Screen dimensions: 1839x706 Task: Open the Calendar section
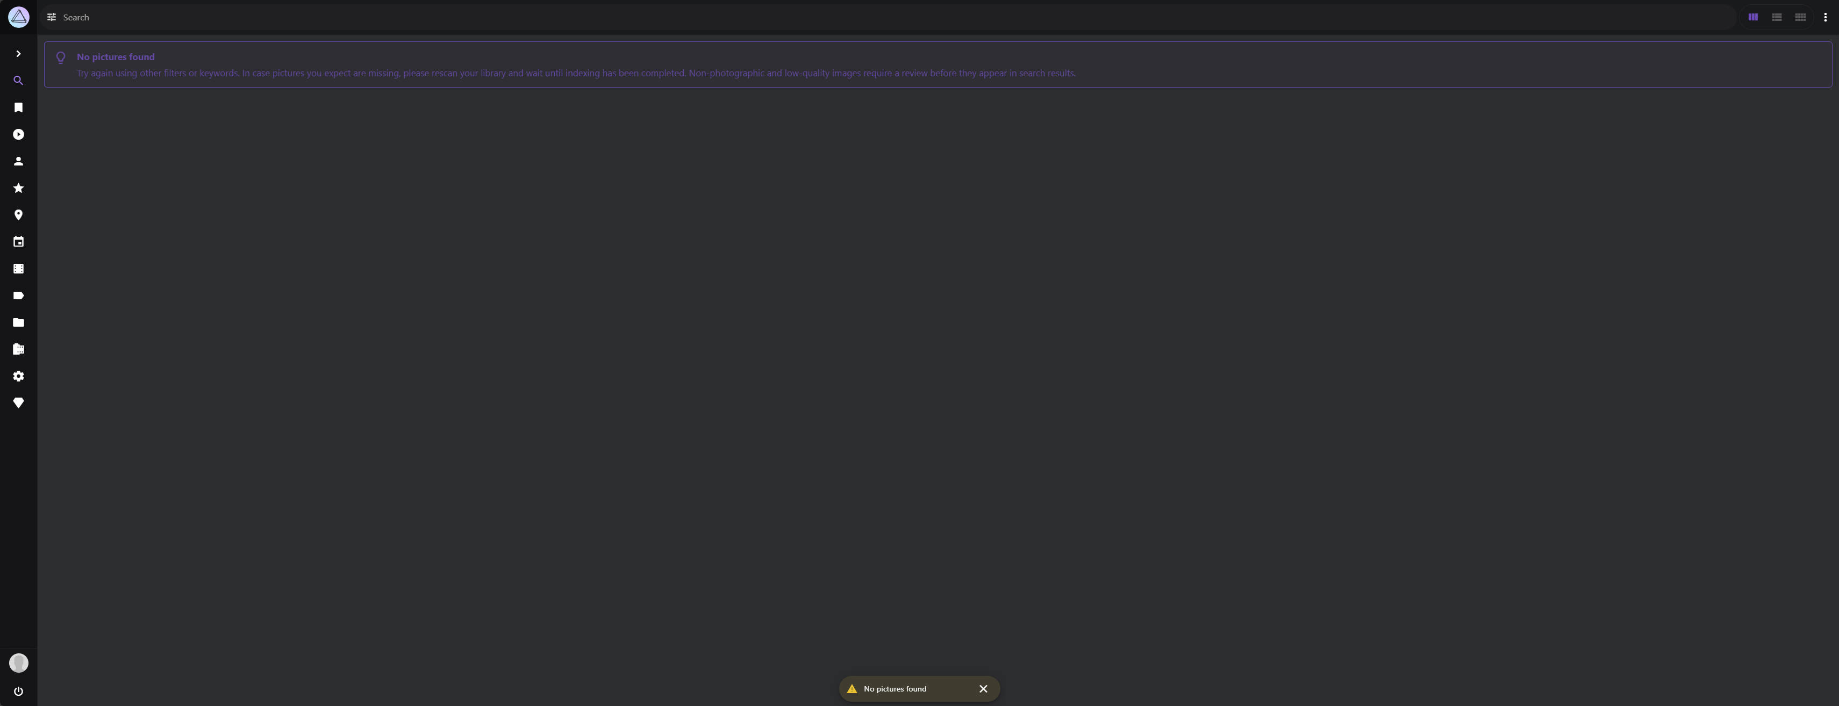click(19, 242)
